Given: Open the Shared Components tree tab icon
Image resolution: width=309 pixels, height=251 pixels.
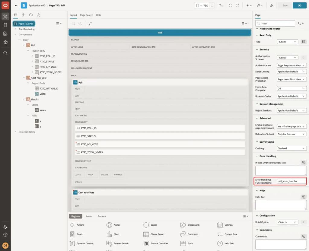Looking at the screenshot, I should coord(39,15).
